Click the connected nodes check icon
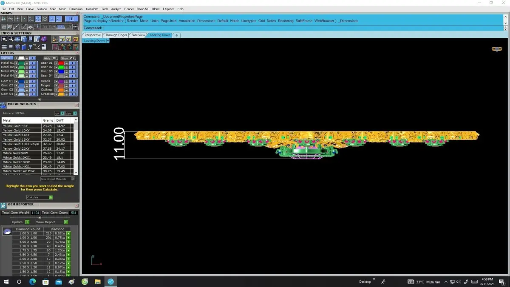Image resolution: width=510 pixels, height=287 pixels. click(37, 47)
